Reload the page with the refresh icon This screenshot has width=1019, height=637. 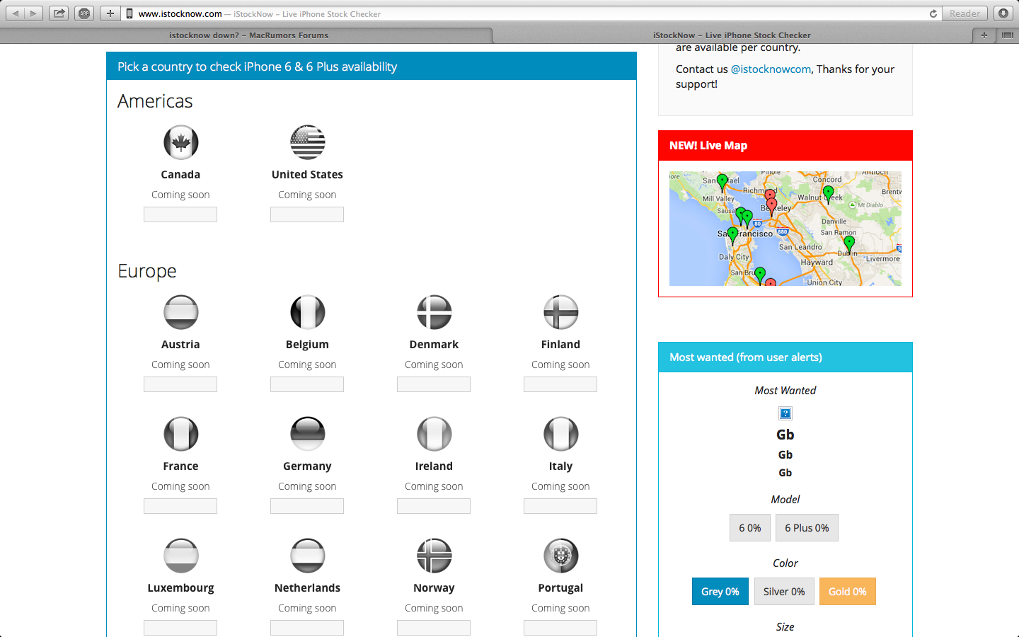coord(933,13)
